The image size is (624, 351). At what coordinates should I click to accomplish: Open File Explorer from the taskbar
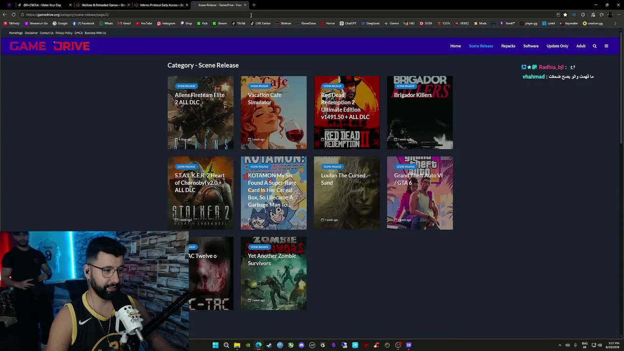click(237, 345)
